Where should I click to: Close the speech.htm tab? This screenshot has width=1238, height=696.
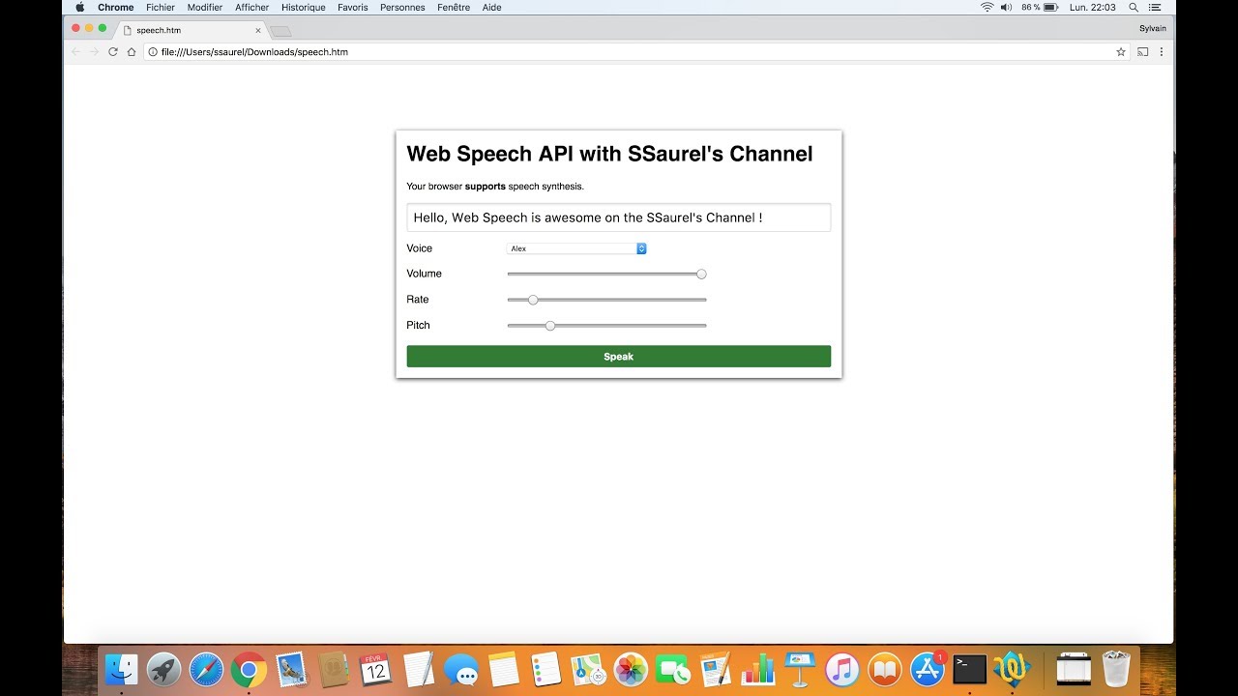pyautogui.click(x=257, y=30)
